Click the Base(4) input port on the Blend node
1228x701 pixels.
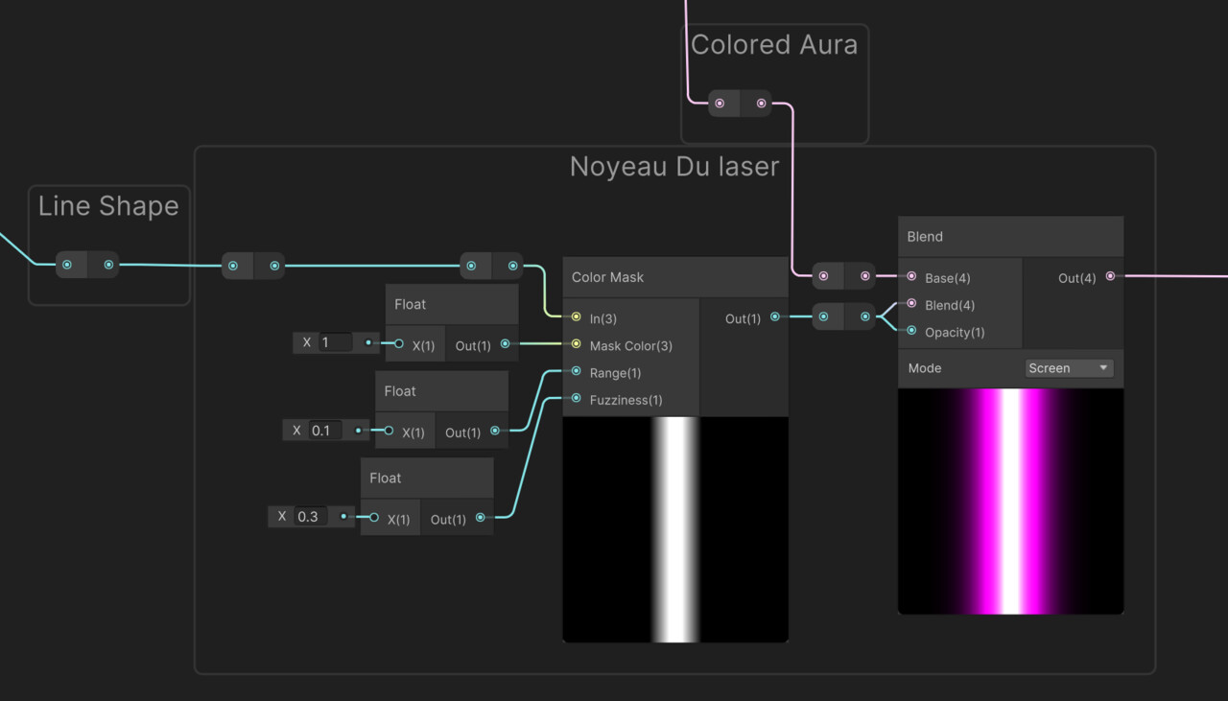pos(911,278)
